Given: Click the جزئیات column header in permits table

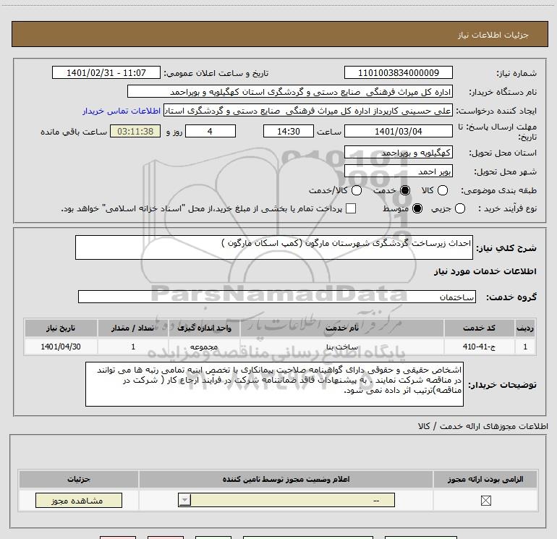Looking at the screenshot, I should 79,479.
